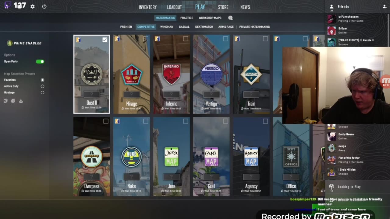Image resolution: width=390 pixels, height=219 pixels.
Task: Open the settings gear menu
Action: pos(33,6)
